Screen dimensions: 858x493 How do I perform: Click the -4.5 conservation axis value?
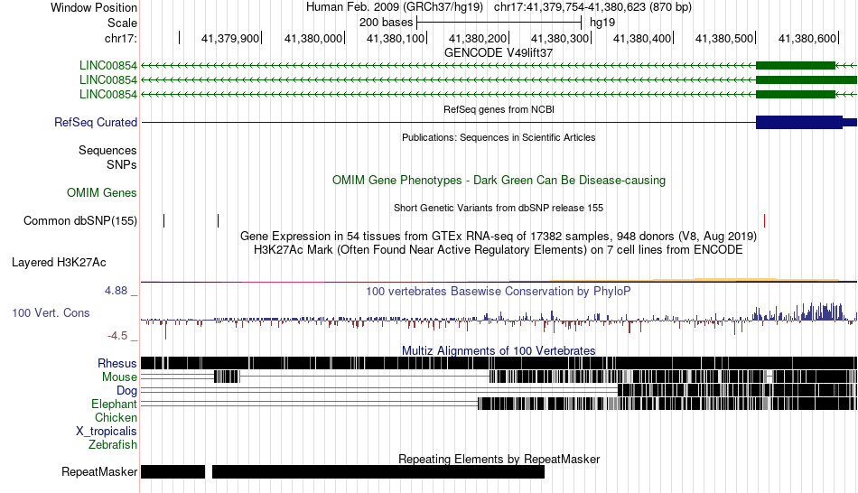tap(117, 335)
